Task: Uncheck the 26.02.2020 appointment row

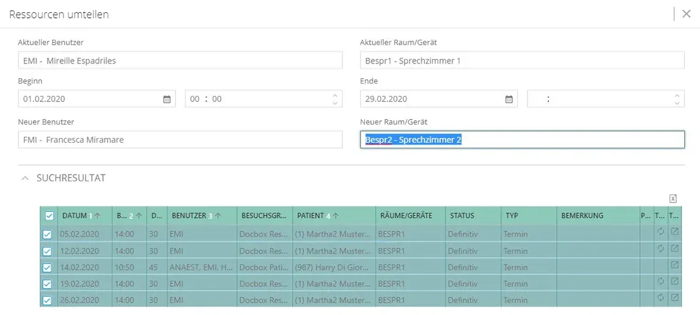Action: [47, 300]
